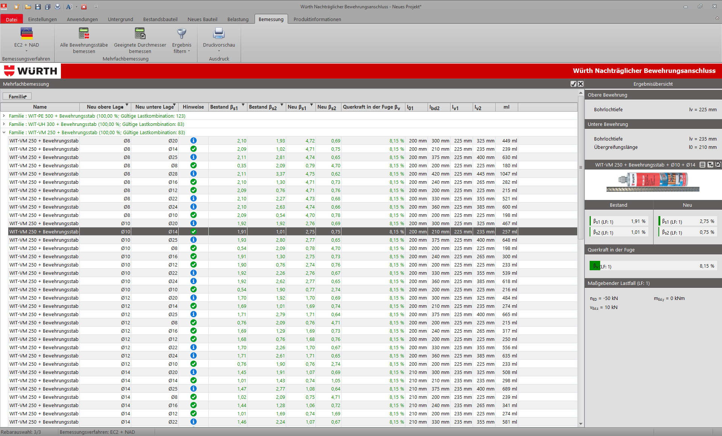
Task: Click the open folder icon in quick access toolbar
Action: 28,7
